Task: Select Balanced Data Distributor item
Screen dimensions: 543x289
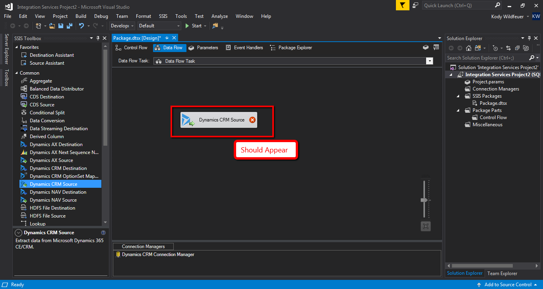Action: tap(56, 89)
